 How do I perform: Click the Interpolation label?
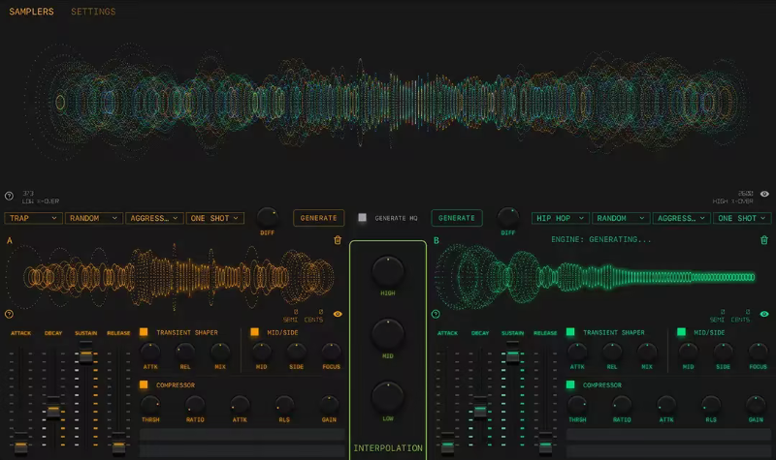387,448
